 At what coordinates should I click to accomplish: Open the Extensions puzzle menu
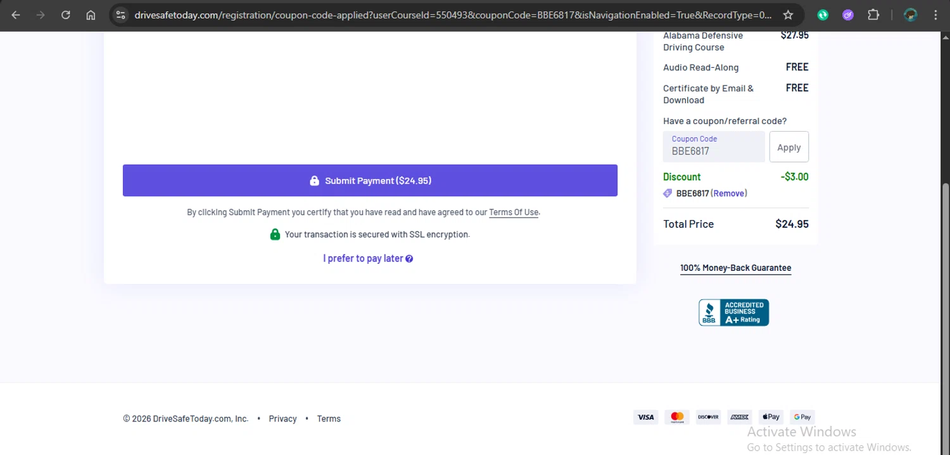873,15
